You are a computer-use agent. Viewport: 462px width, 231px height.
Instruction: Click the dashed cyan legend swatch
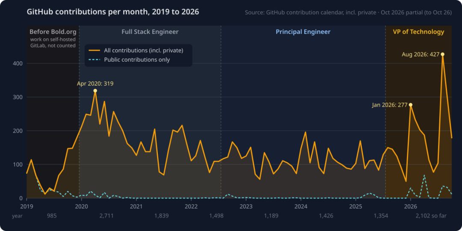94,59
